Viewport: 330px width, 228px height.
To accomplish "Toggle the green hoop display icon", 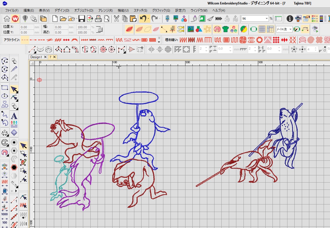I will 253,29.
